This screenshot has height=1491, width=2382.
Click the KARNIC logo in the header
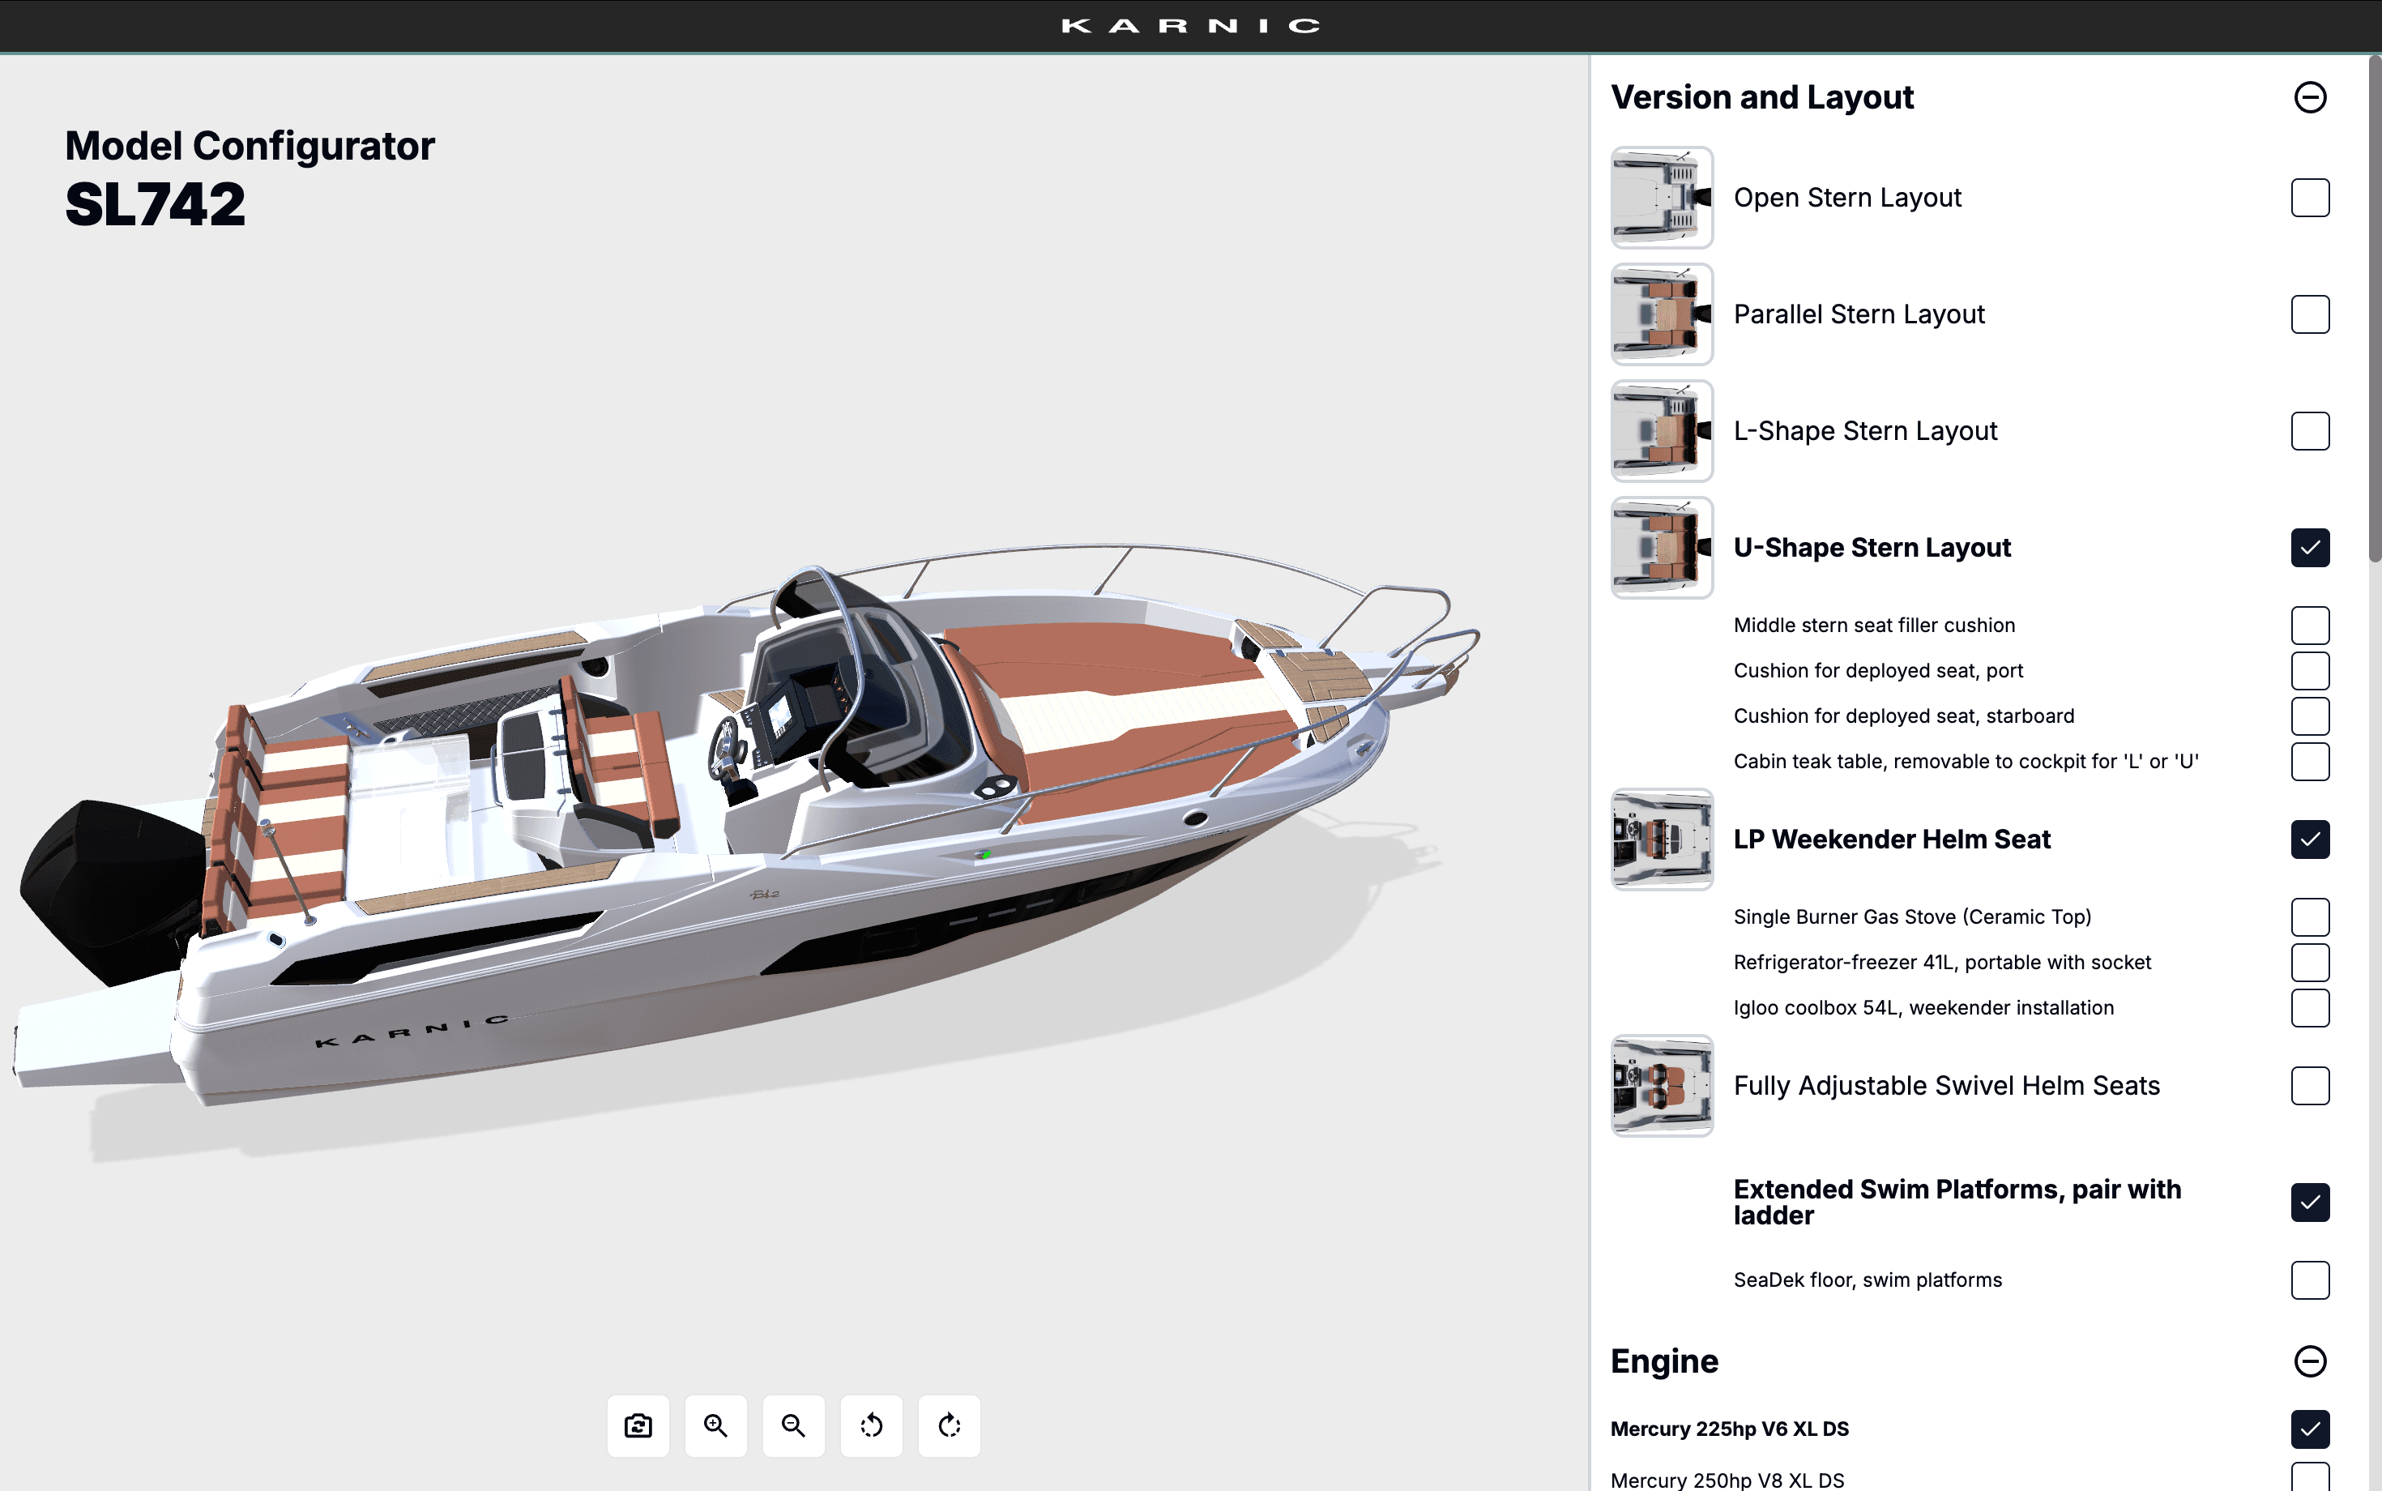1191,26
